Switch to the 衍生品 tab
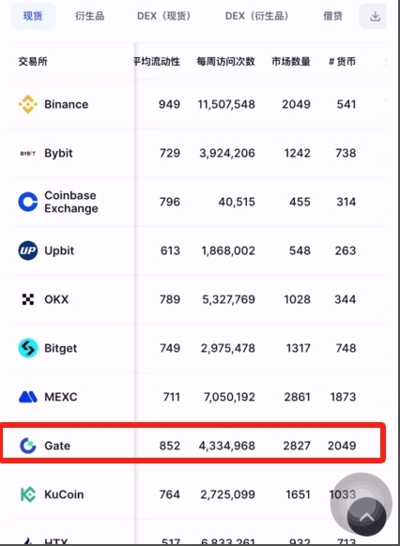This screenshot has height=546, width=400. click(89, 16)
